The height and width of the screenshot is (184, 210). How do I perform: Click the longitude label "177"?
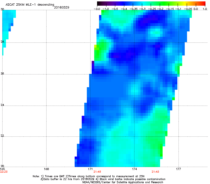pyautogui.click(x=178, y=169)
